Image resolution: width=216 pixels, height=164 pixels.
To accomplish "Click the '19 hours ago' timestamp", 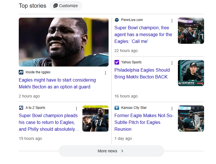I will click(30, 138).
